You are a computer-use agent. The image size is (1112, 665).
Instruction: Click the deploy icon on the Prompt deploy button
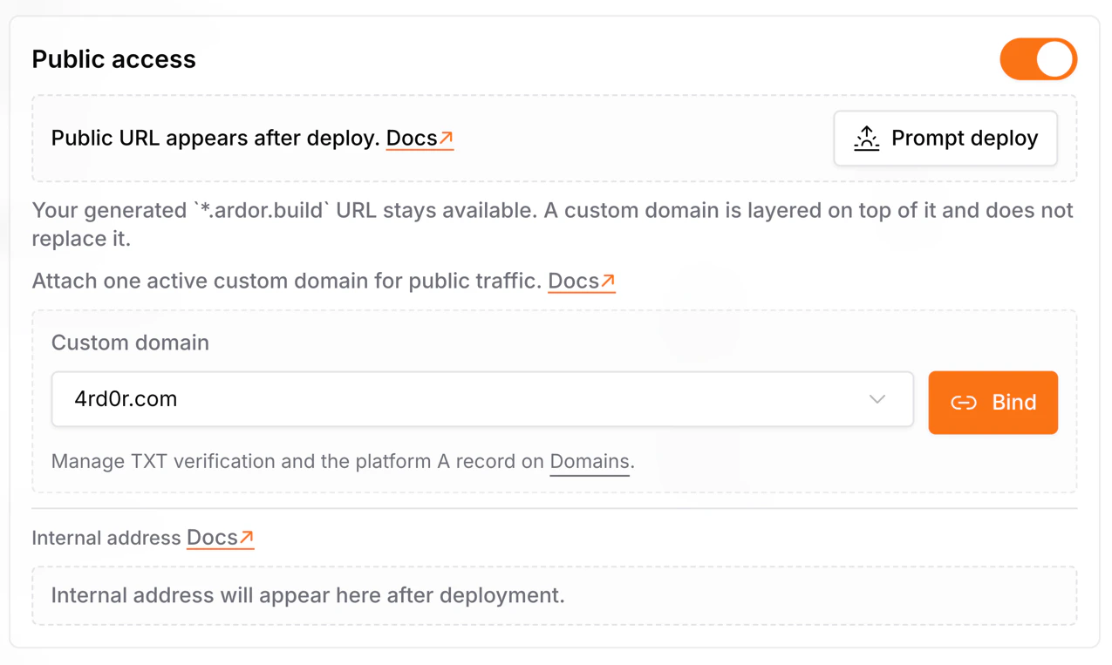[866, 139]
